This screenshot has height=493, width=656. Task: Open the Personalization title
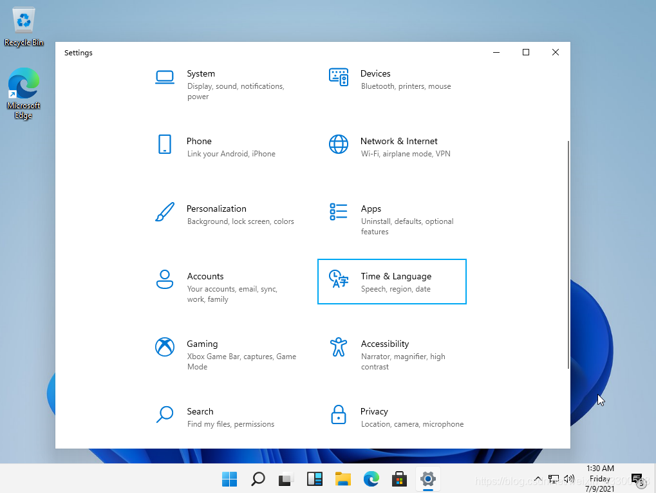(x=216, y=209)
